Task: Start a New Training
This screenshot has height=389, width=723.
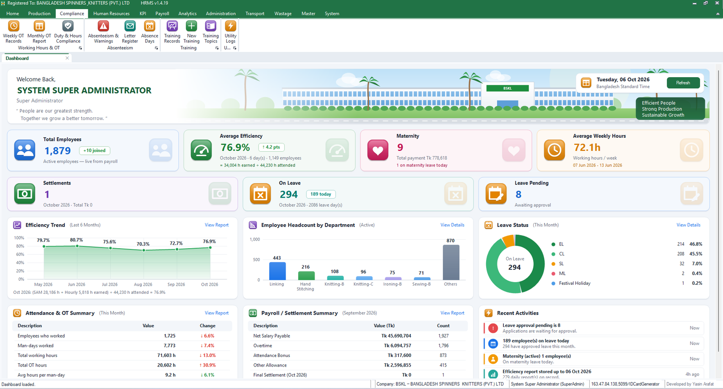Action: click(x=192, y=32)
